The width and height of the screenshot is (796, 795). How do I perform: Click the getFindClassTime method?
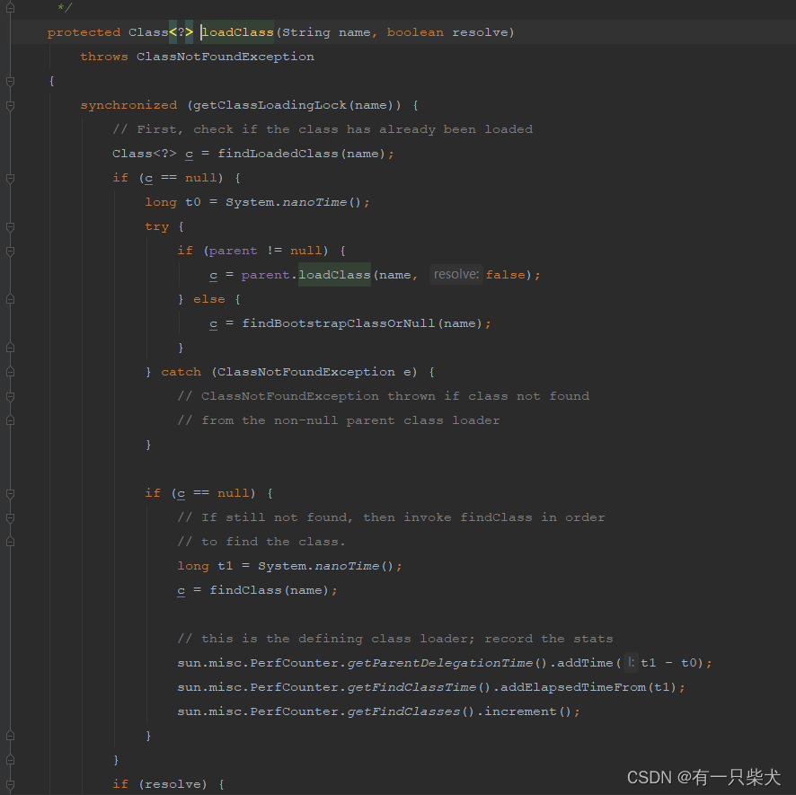tap(411, 687)
